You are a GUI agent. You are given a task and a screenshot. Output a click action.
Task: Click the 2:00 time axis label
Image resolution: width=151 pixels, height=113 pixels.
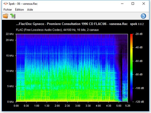click(57, 106)
